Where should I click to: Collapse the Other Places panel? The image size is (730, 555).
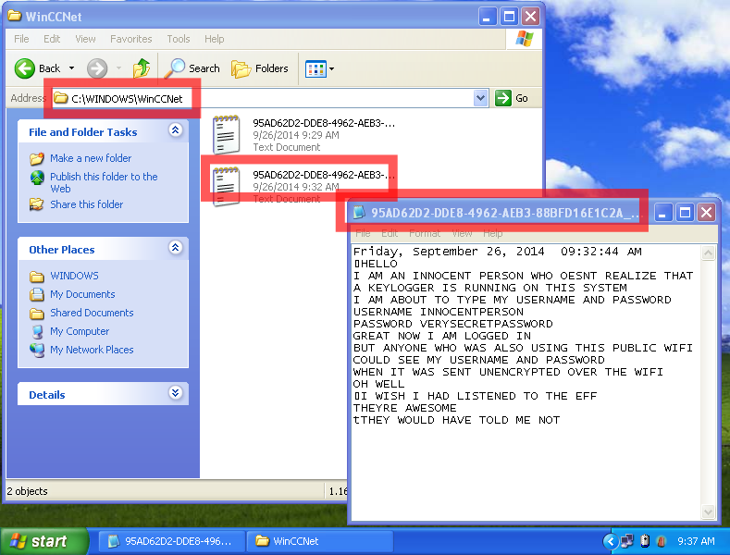click(175, 247)
